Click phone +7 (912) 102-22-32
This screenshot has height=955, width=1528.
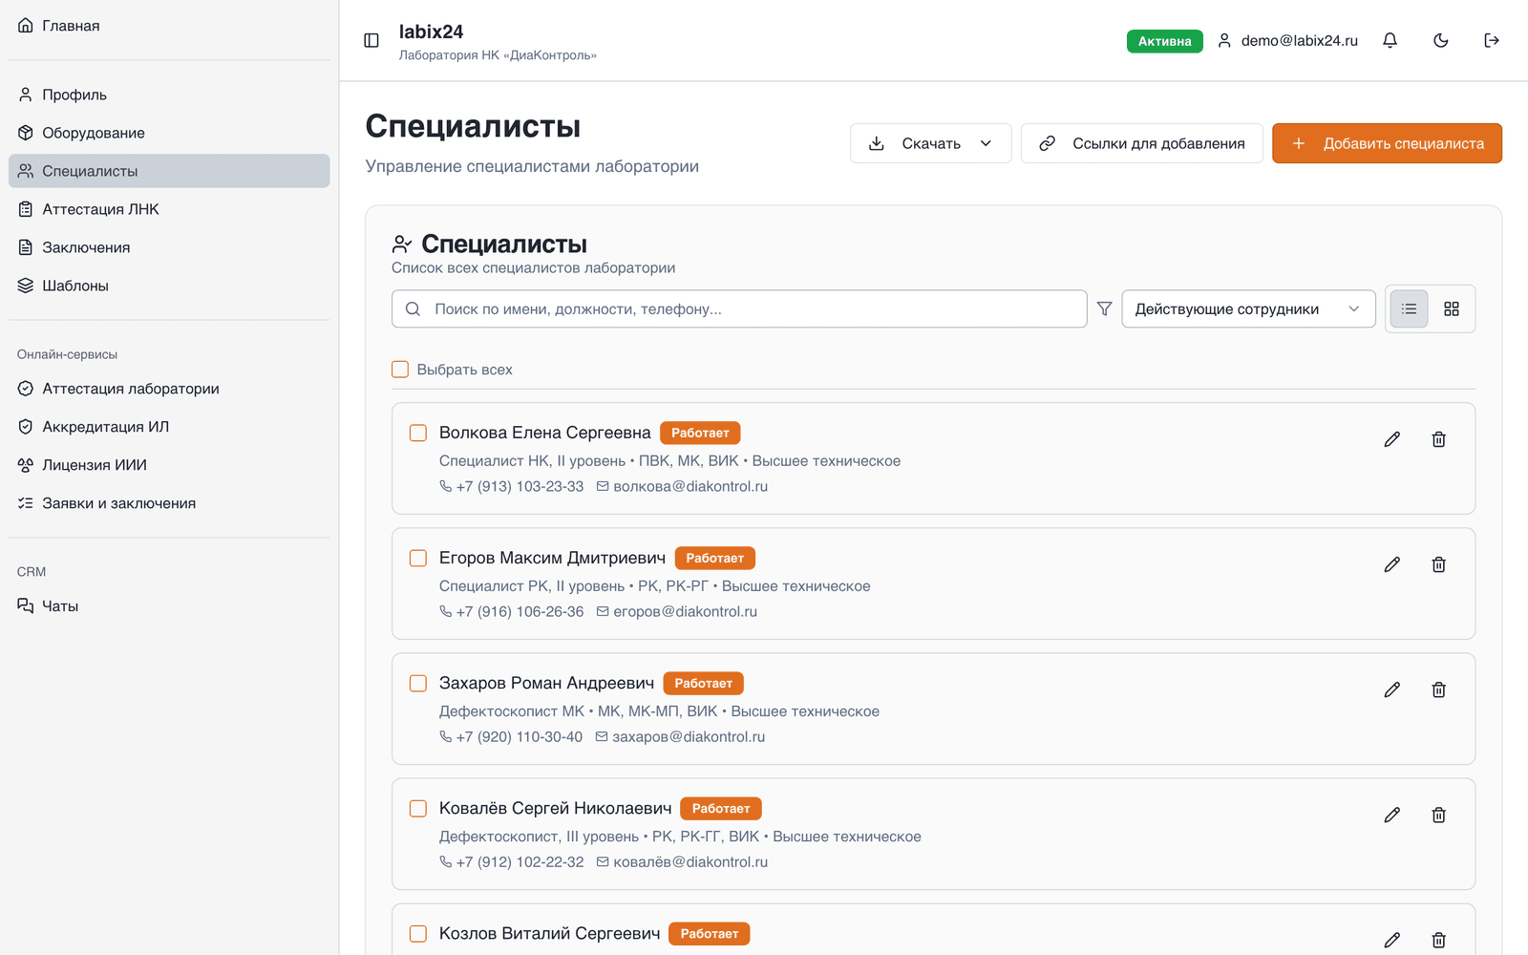(x=520, y=861)
